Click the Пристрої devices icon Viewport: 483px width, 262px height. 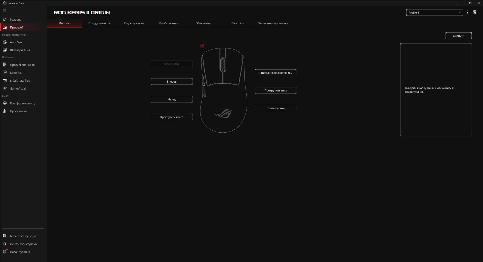[5, 27]
